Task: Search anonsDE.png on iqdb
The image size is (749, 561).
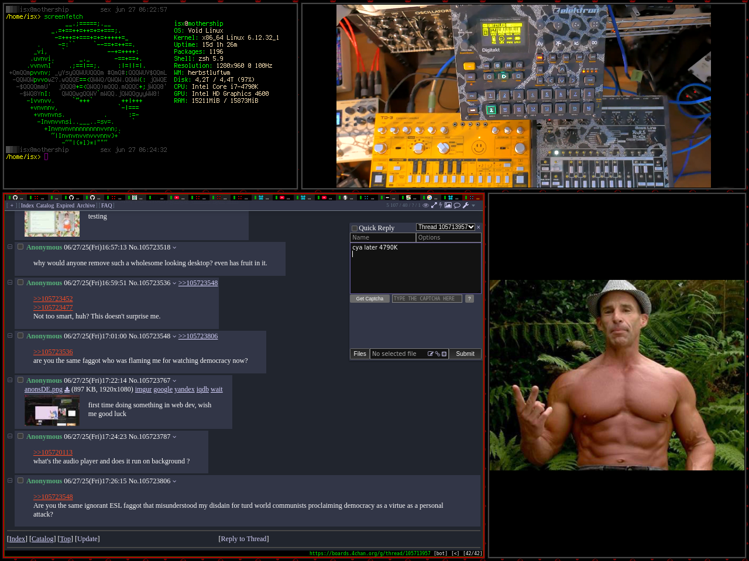Action: pos(202,389)
